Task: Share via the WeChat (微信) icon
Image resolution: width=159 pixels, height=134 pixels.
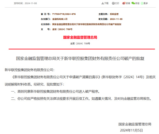Action: point(133,3)
